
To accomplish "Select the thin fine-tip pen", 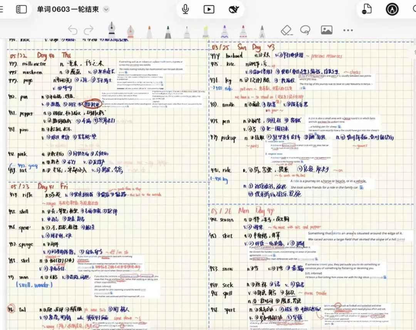I will tap(187, 32).
